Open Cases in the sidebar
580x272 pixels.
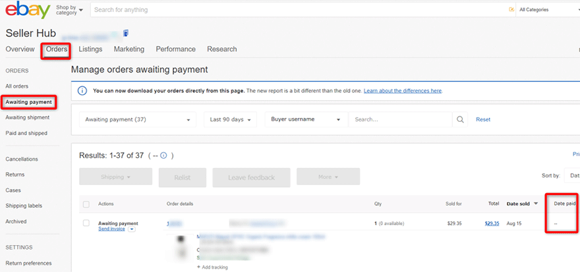click(x=13, y=190)
